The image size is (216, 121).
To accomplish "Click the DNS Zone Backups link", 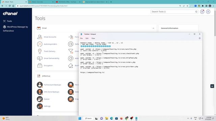I will (x=52, y=92).
